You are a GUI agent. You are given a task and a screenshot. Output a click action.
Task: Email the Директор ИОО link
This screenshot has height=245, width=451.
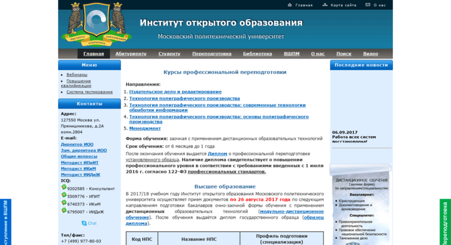[77, 144]
